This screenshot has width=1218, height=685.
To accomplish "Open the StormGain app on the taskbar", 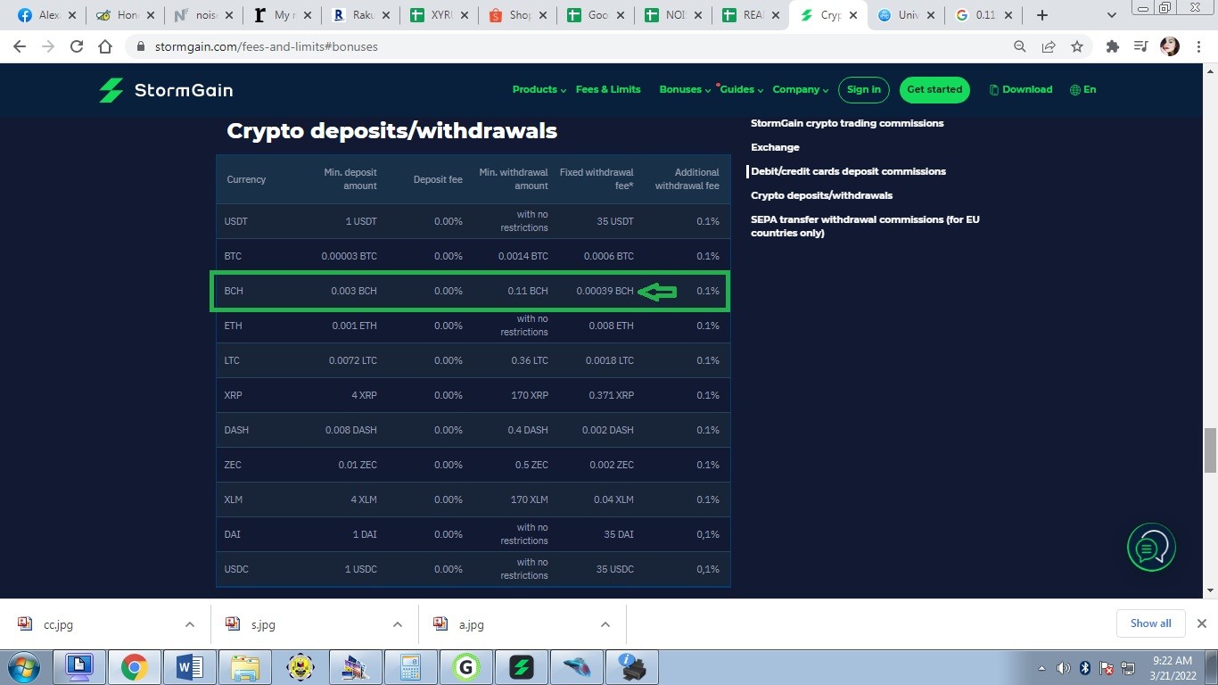I will tap(521, 667).
